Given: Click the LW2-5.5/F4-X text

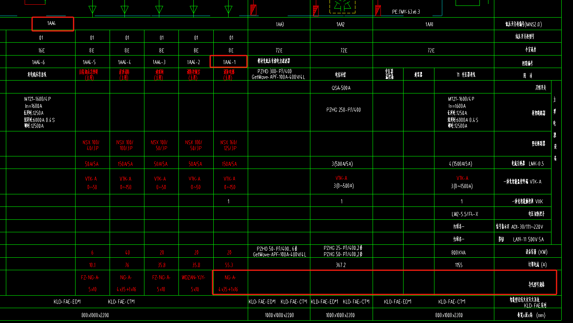Looking at the screenshot, I should pyautogui.click(x=465, y=214).
